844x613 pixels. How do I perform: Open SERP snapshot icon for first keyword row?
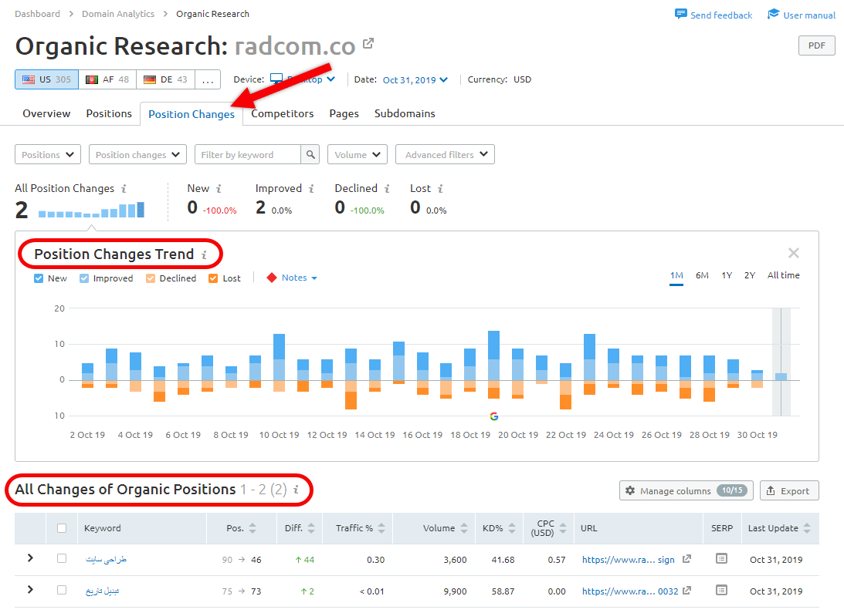[x=721, y=559]
